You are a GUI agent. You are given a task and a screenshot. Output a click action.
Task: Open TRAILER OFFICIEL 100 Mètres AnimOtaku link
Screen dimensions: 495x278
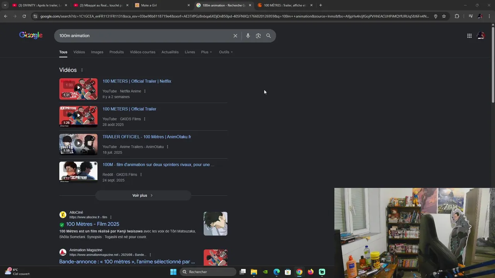click(147, 137)
